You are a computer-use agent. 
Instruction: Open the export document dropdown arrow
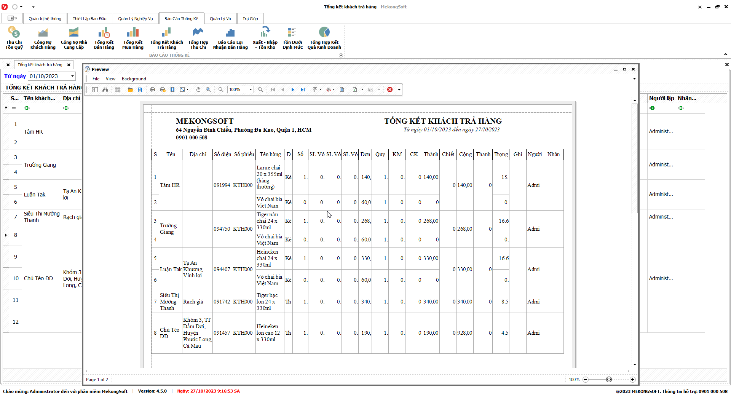point(362,89)
